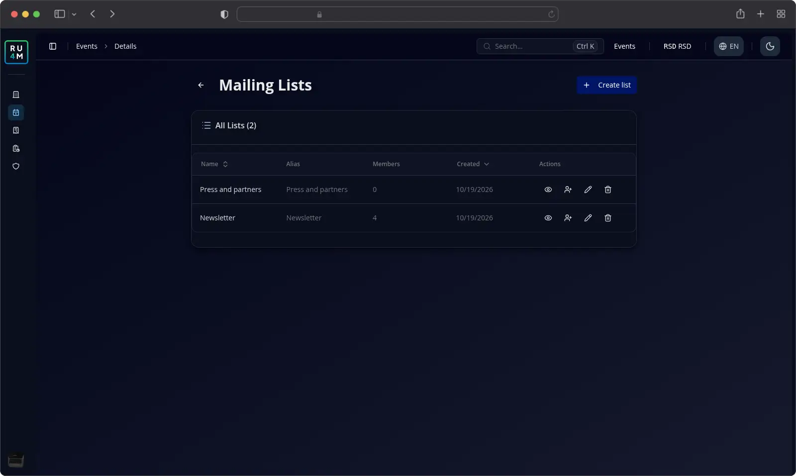This screenshot has height=476, width=796.
Task: Open the EN language selector
Action: [729, 46]
